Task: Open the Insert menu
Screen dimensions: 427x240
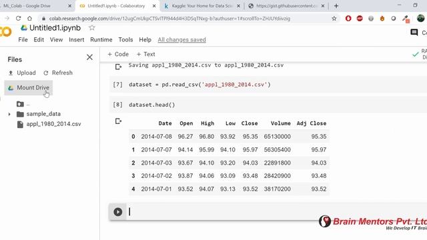Action: [77, 40]
